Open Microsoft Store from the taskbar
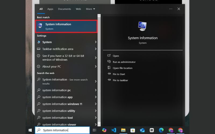 pyautogui.click(x=132, y=130)
